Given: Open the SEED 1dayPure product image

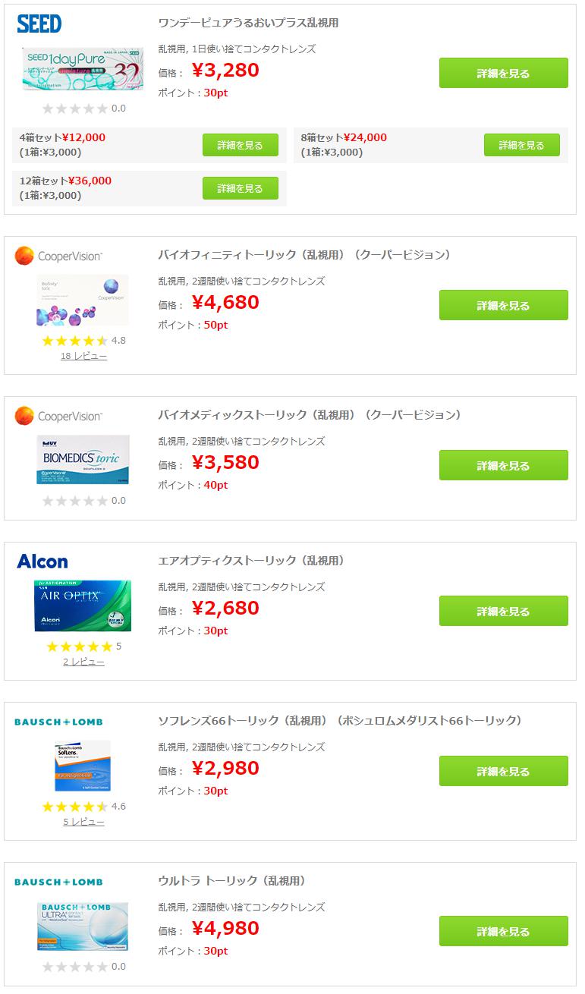Looking at the screenshot, I should click(x=83, y=69).
